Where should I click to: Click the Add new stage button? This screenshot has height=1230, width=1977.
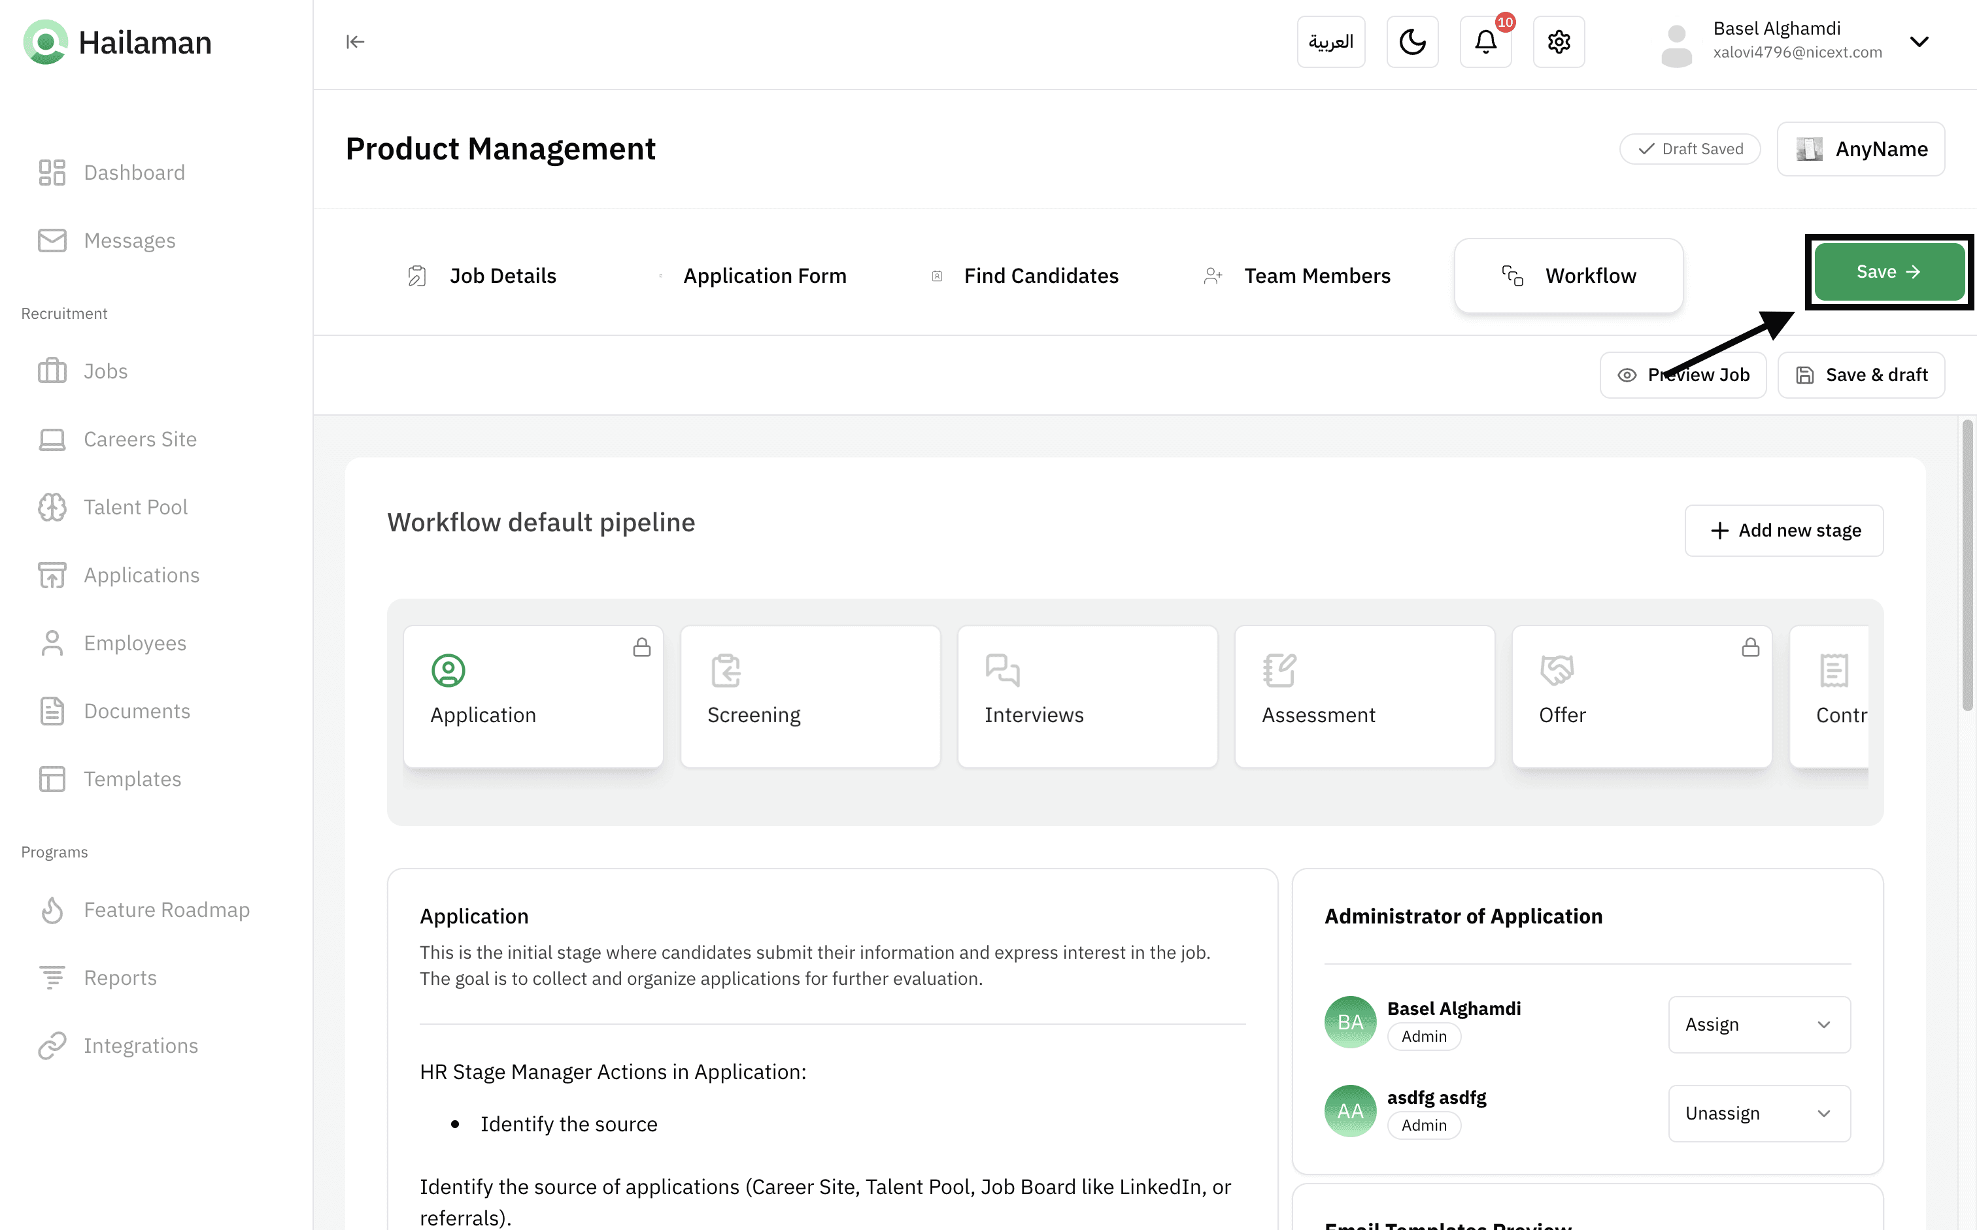pos(1783,531)
